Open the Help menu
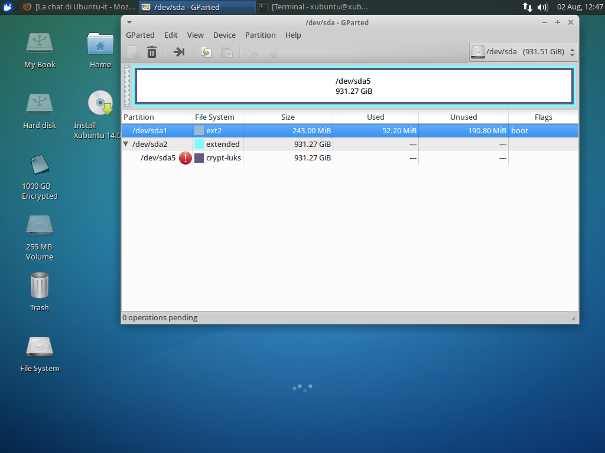The image size is (605, 453). click(x=293, y=35)
